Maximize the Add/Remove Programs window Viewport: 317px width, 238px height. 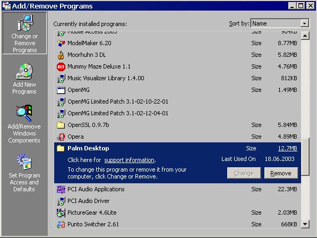pyautogui.click(x=301, y=6)
